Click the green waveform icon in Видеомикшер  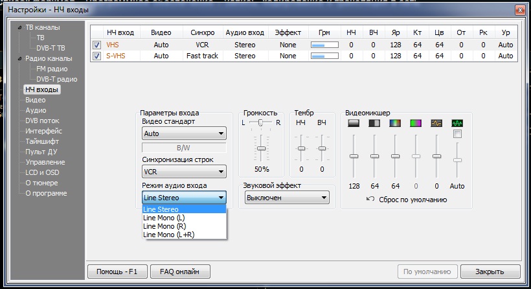click(x=457, y=123)
